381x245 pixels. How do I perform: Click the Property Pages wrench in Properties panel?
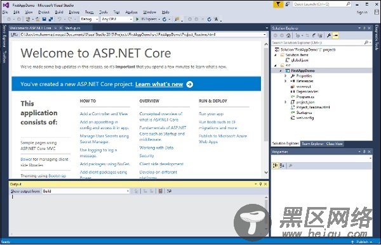click(290, 165)
